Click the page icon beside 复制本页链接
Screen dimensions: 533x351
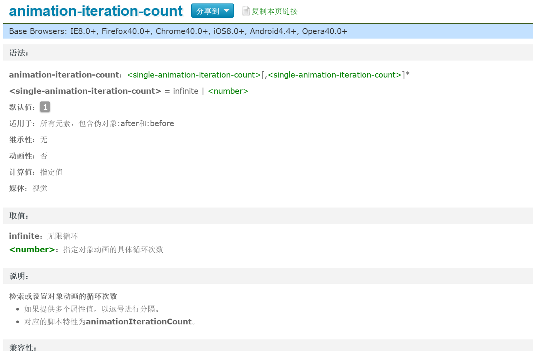click(x=246, y=11)
